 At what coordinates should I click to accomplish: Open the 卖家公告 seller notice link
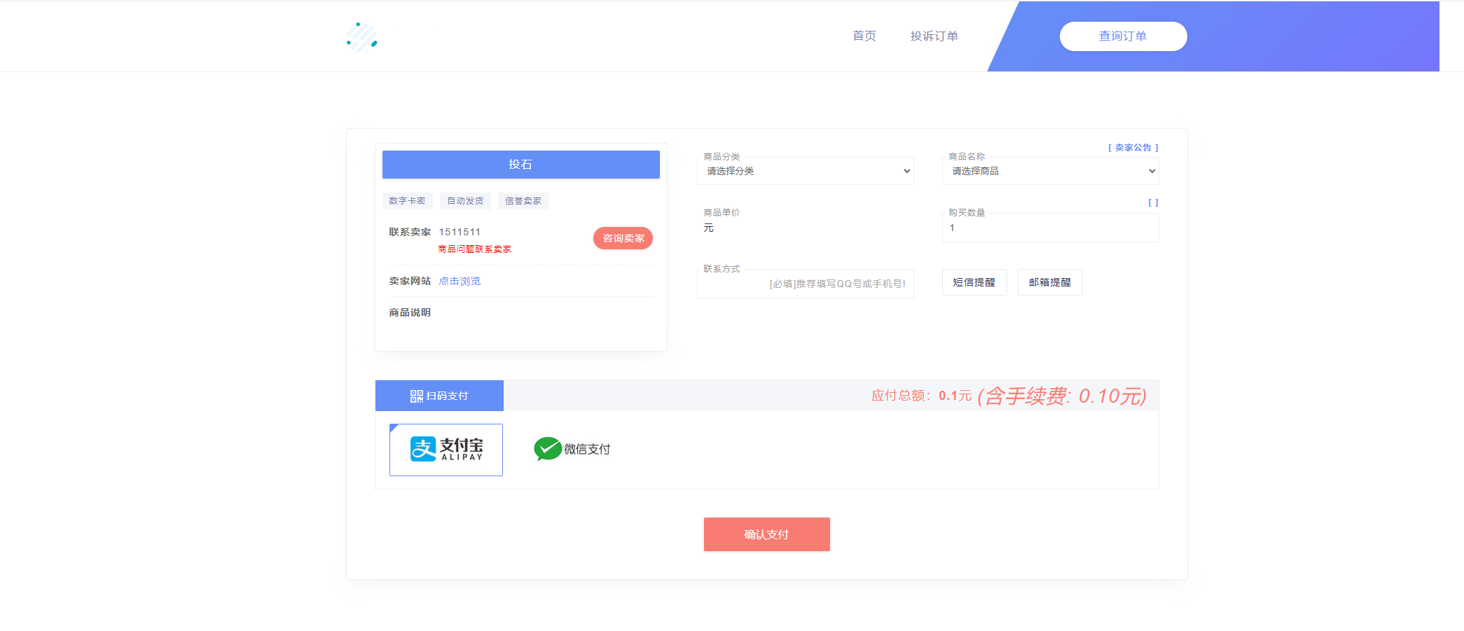1133,148
